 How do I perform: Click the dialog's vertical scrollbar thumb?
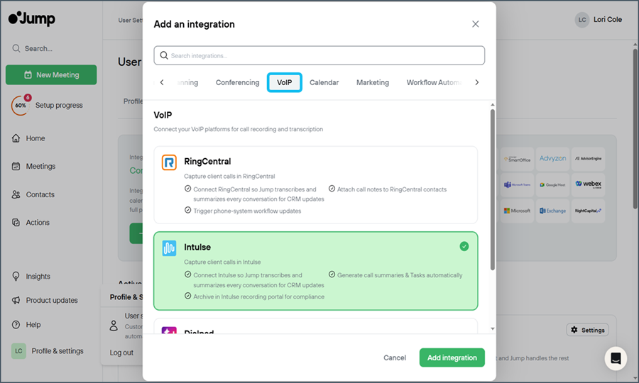click(492, 189)
